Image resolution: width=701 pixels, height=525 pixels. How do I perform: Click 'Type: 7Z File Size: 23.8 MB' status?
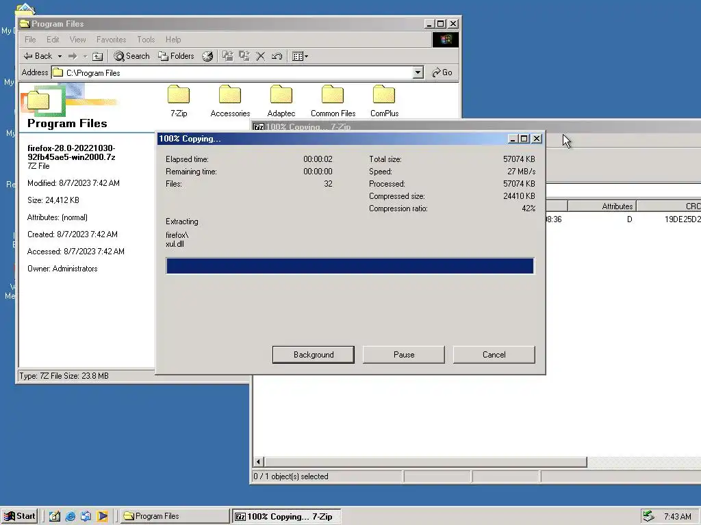coord(64,376)
